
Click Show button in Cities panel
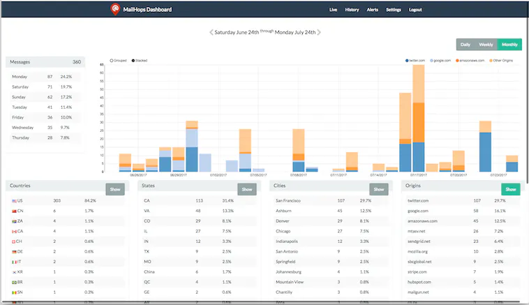coord(379,189)
